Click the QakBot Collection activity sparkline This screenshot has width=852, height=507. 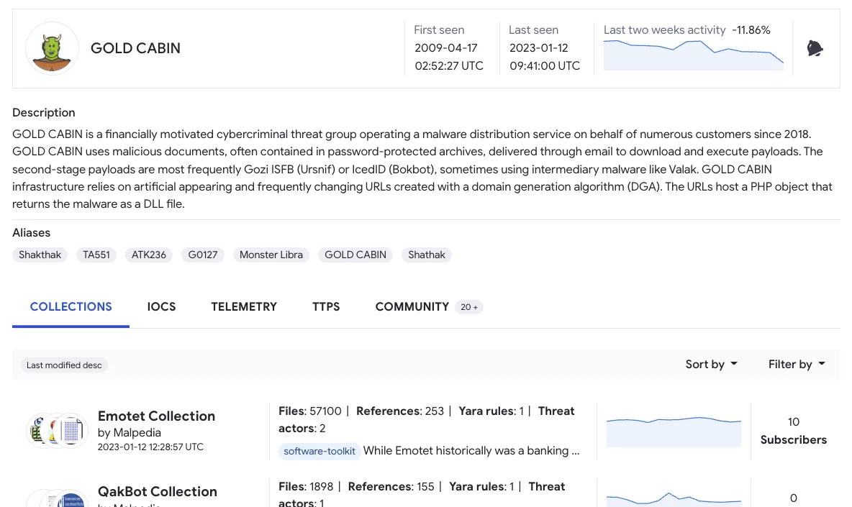click(674, 499)
